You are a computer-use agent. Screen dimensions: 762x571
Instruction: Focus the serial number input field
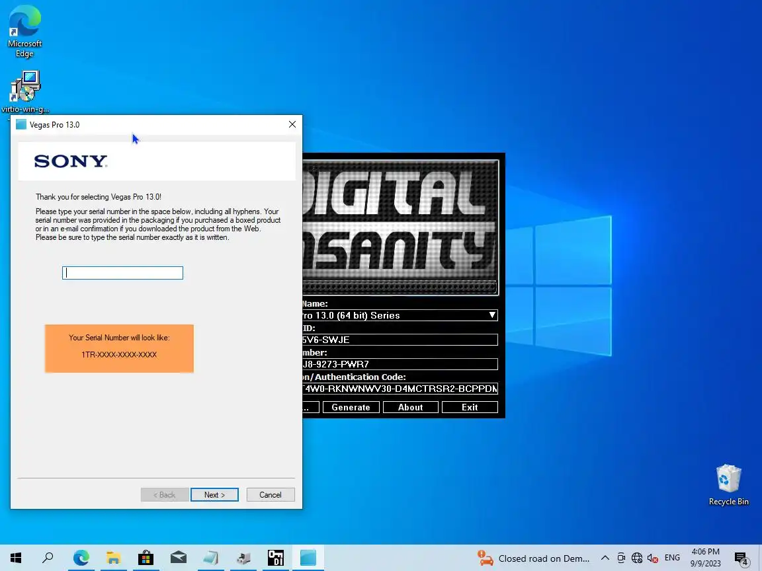(122, 273)
